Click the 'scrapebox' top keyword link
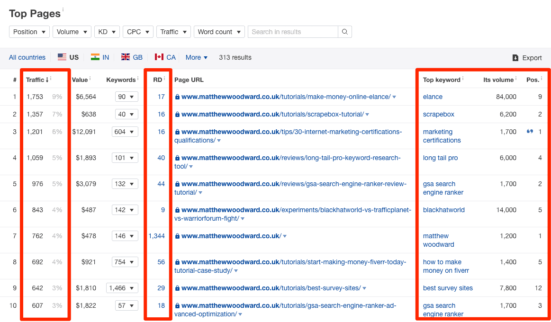551x322 pixels. (x=439, y=114)
